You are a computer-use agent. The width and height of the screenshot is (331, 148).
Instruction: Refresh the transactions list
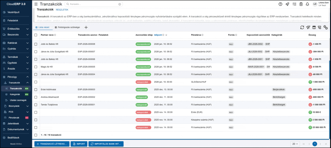click(302, 27)
